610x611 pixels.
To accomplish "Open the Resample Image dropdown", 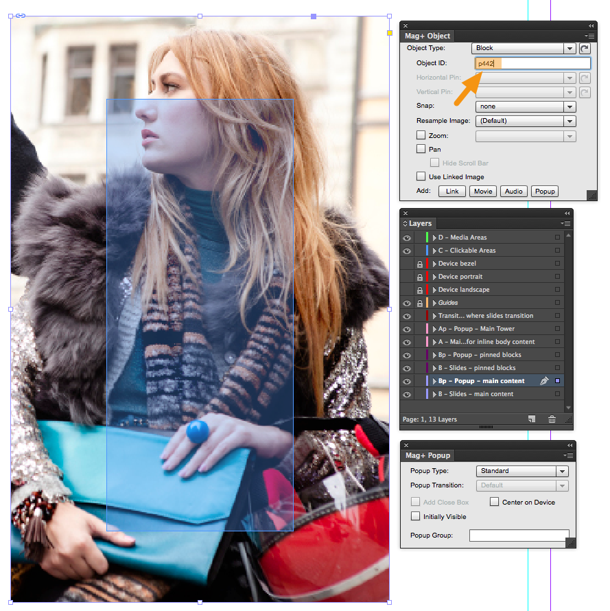I will (x=526, y=122).
